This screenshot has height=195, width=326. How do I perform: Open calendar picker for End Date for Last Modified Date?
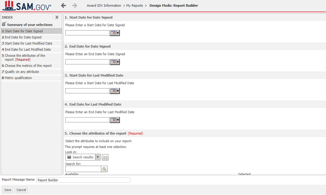point(113,120)
